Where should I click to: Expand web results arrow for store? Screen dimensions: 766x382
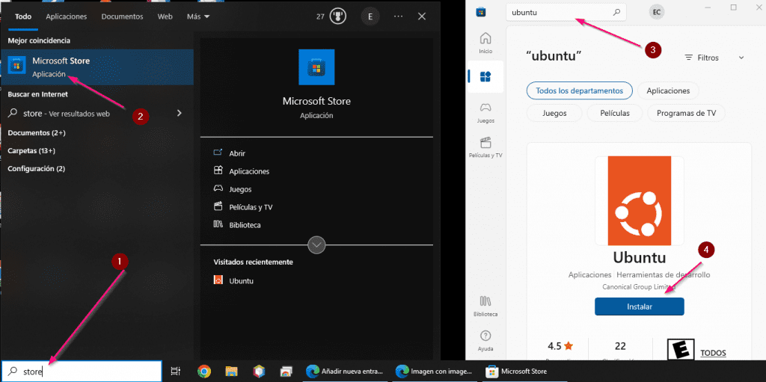coord(180,114)
